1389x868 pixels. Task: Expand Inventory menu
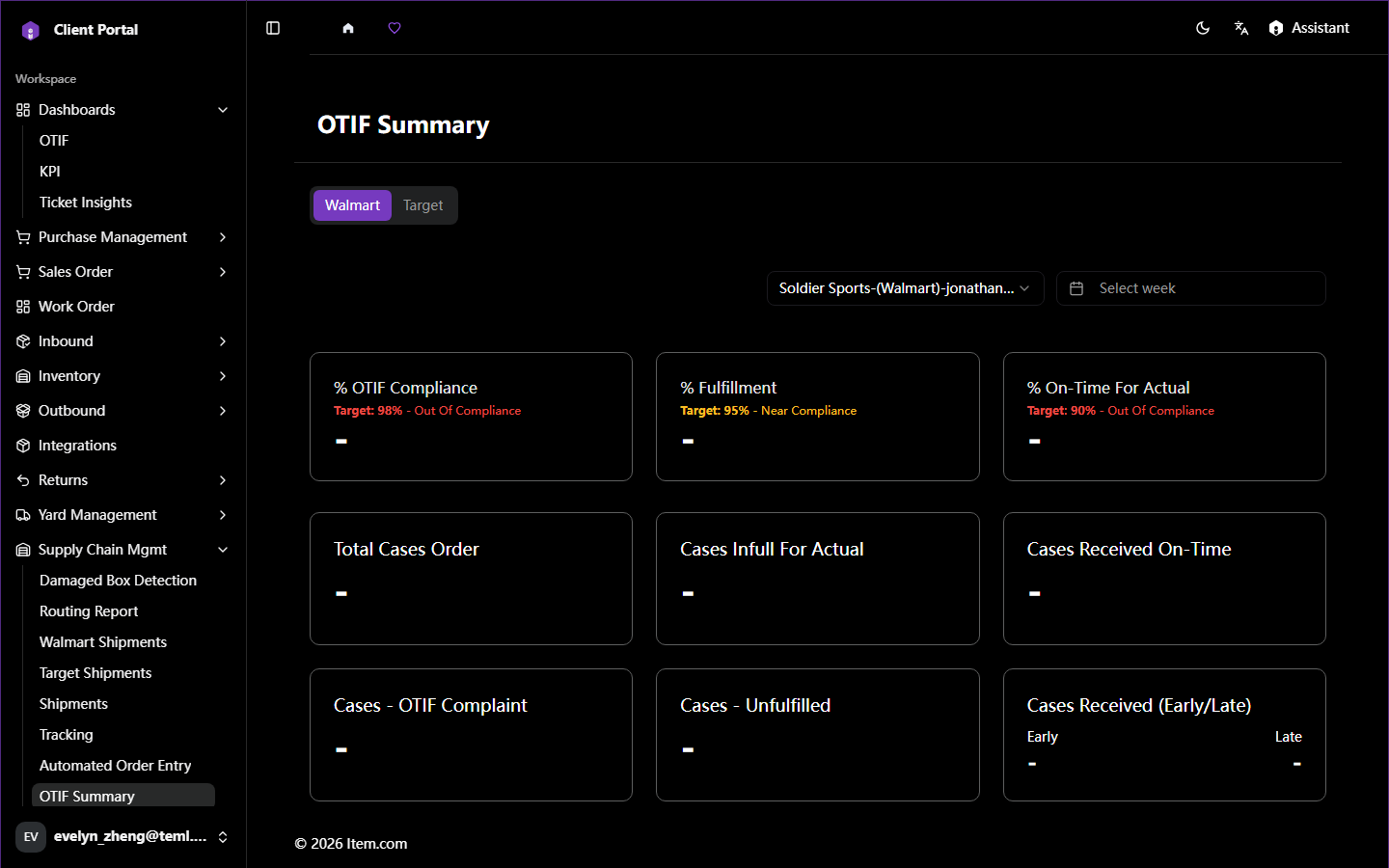tap(123, 376)
